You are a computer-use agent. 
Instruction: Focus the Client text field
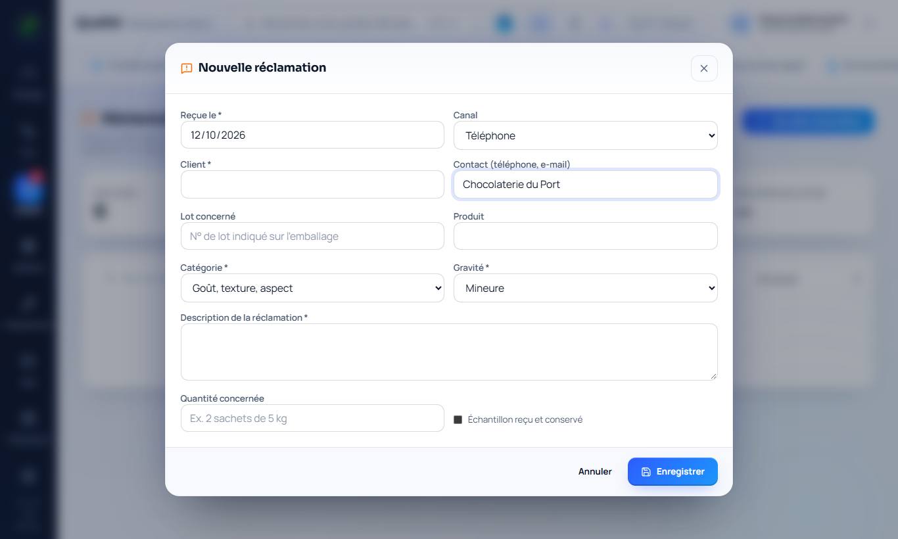pos(312,185)
